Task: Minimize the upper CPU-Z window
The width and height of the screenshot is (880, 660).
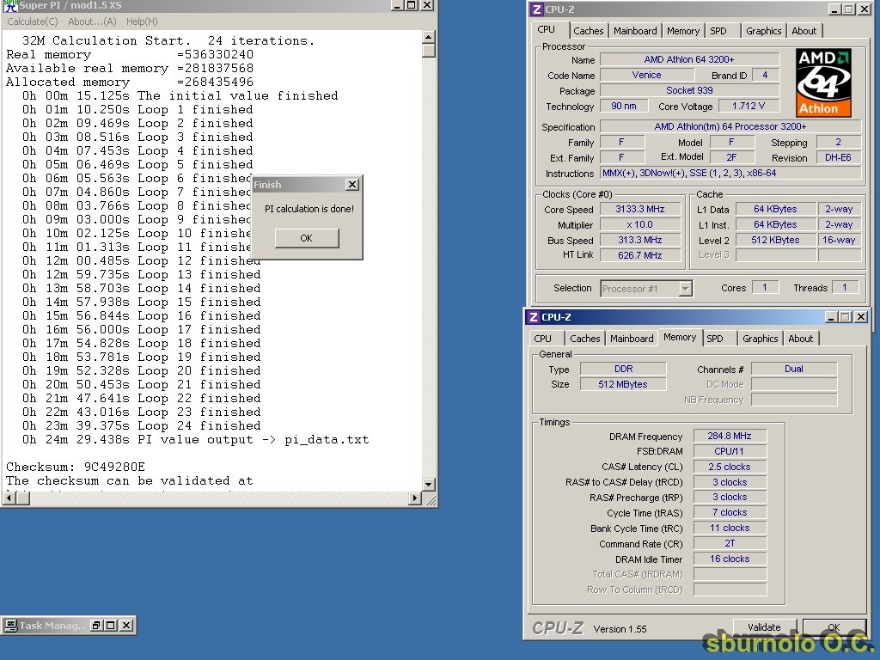Action: (x=835, y=9)
